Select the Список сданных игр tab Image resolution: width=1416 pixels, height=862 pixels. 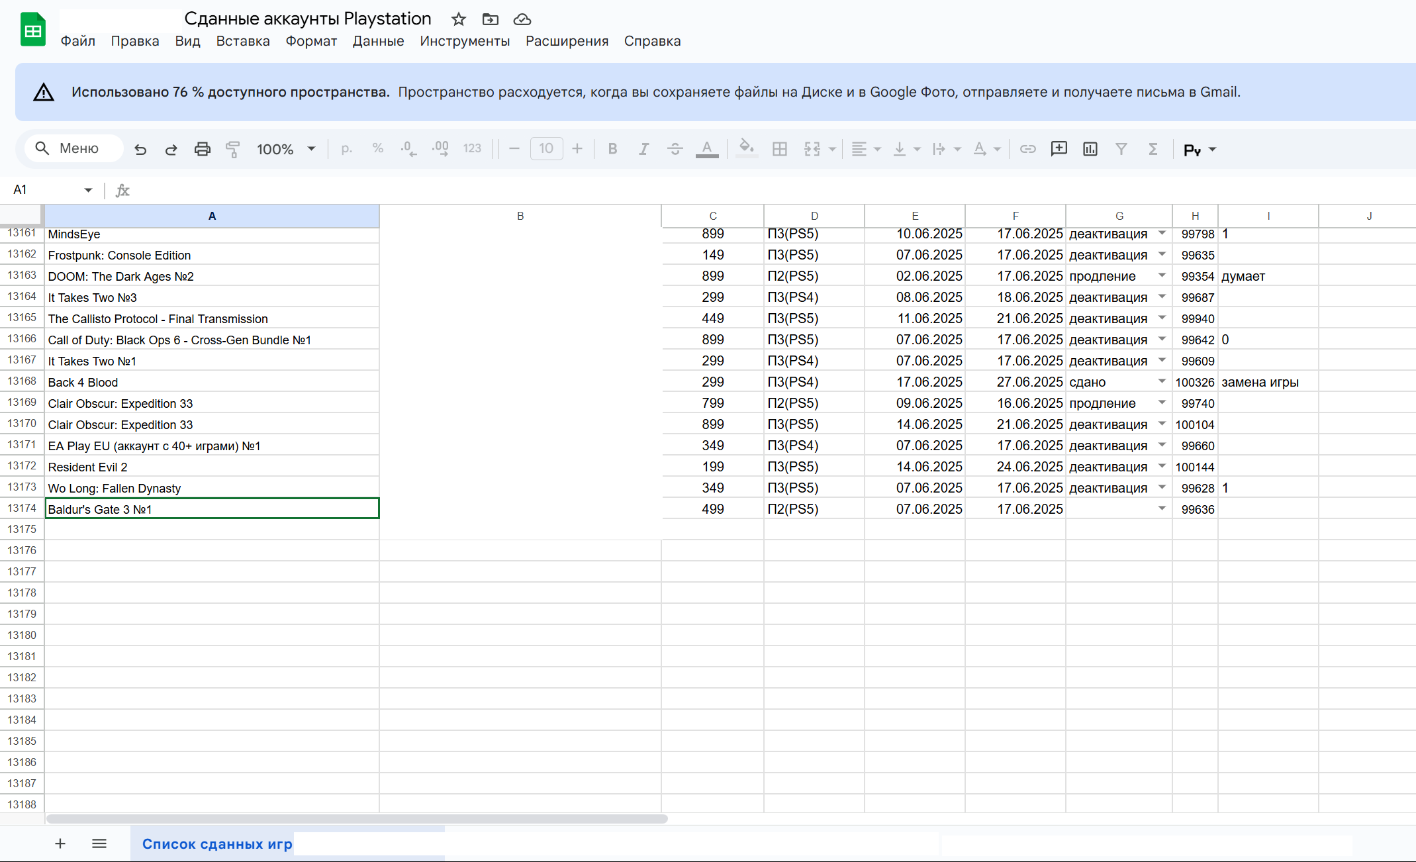coord(217,844)
